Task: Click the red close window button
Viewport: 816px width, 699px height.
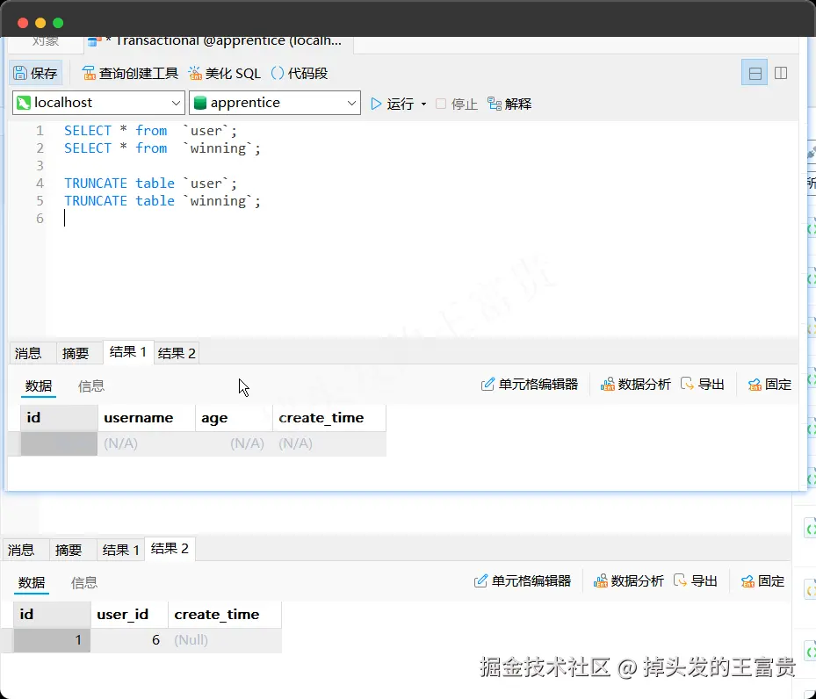Action: coord(23,23)
